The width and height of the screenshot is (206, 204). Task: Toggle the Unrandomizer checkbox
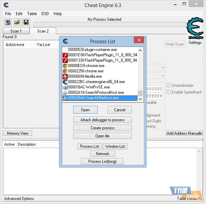point(168,85)
